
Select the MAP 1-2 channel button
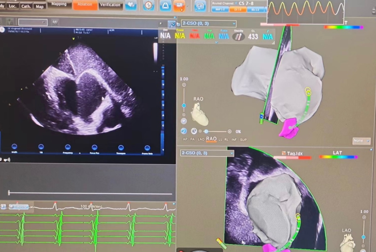(x=220, y=9)
